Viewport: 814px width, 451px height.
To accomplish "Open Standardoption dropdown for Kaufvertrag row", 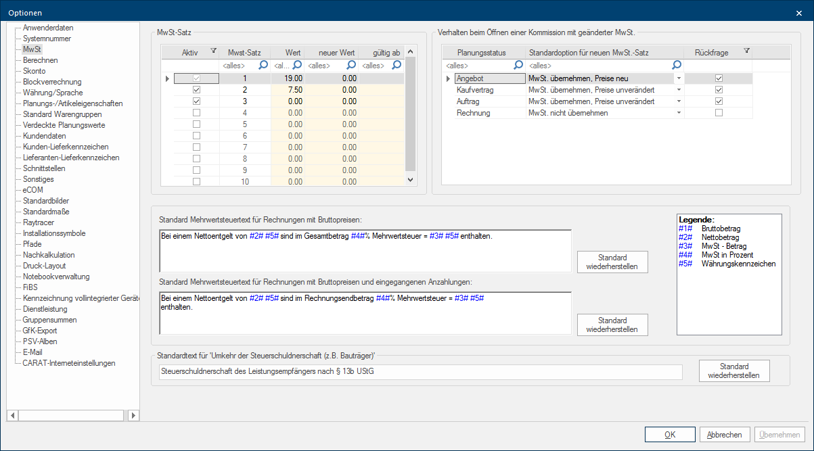I will pos(679,90).
